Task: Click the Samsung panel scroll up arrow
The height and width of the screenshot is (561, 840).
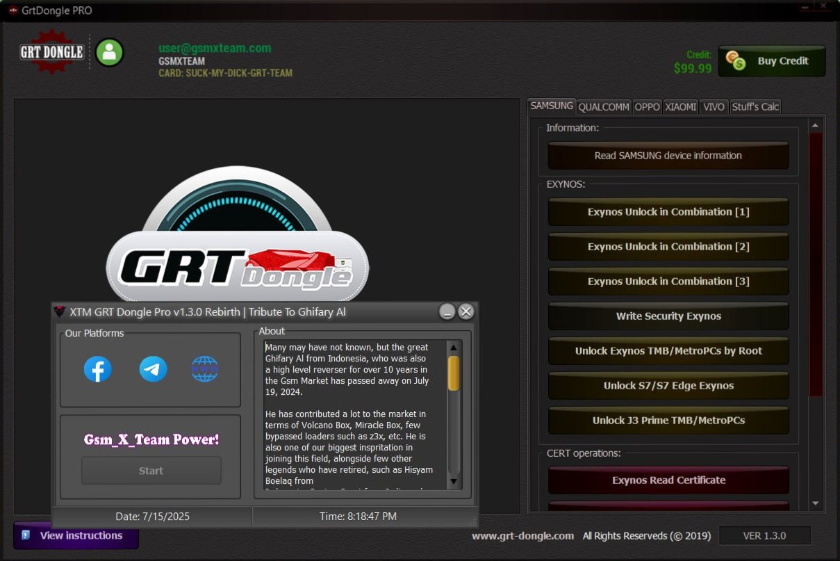Action: tap(815, 125)
